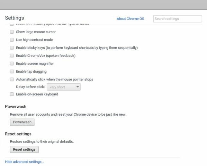This screenshot has height=166, width=207.
Task: Click the Powerwash section heading
Action: click(x=16, y=106)
